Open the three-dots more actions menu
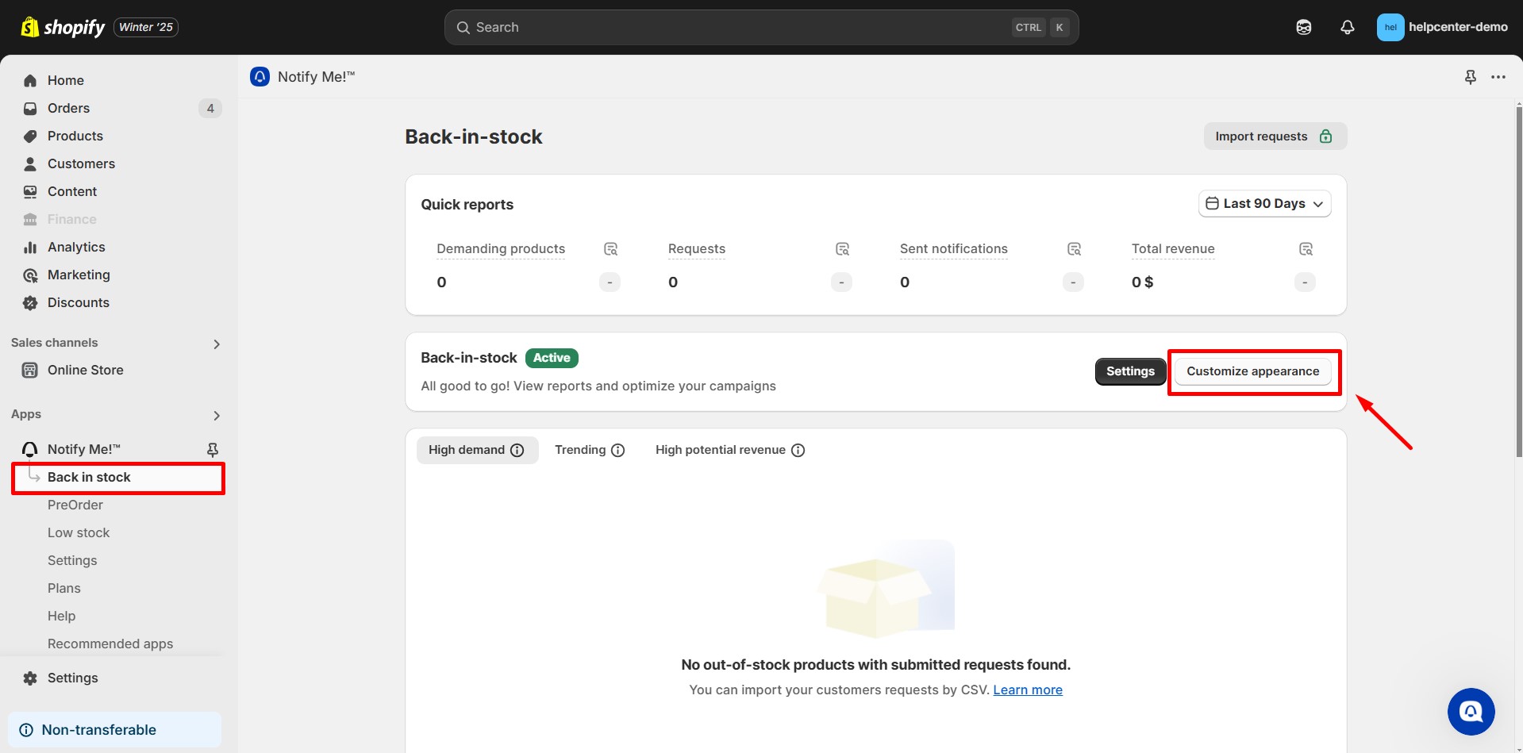The height and width of the screenshot is (753, 1523). [x=1498, y=77]
